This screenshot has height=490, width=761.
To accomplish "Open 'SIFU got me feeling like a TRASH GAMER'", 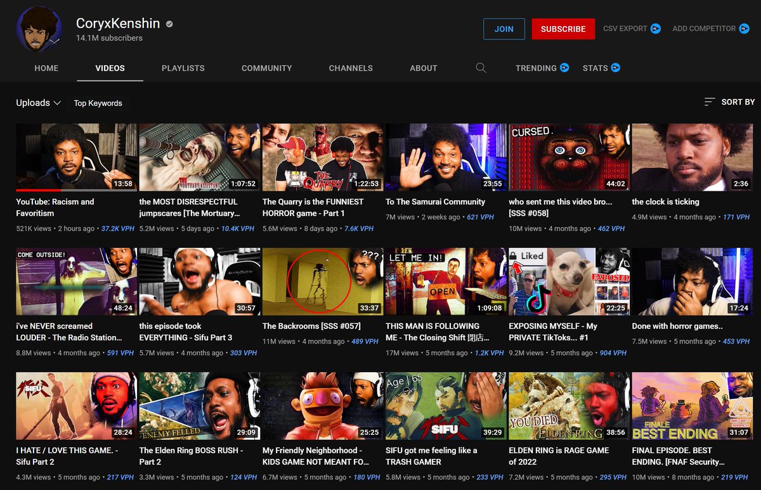I will coord(431,456).
